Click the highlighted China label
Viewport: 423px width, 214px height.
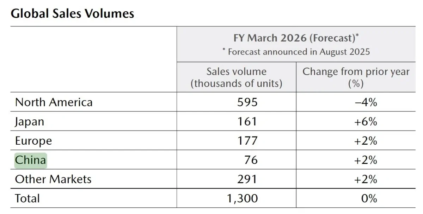click(30, 160)
